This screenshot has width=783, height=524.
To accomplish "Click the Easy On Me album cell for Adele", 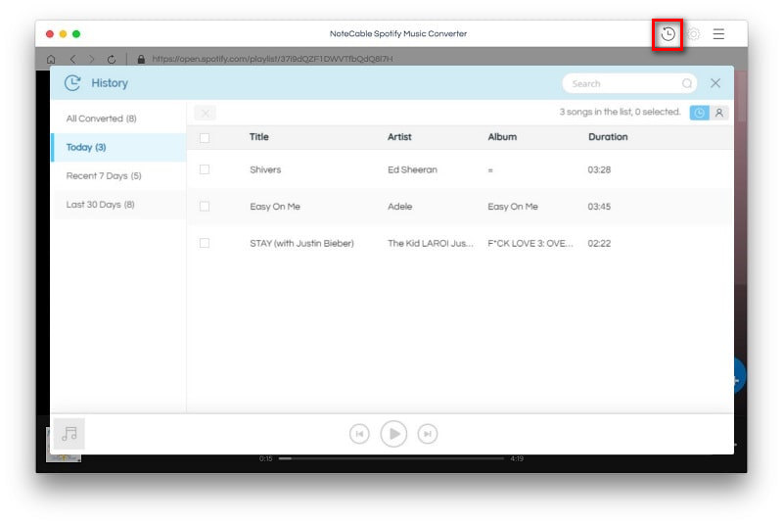I will tap(512, 207).
